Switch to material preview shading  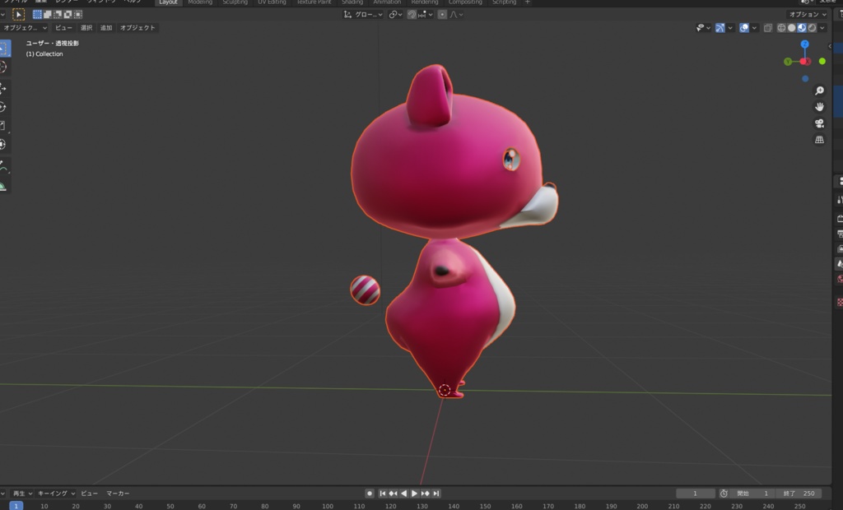click(802, 28)
